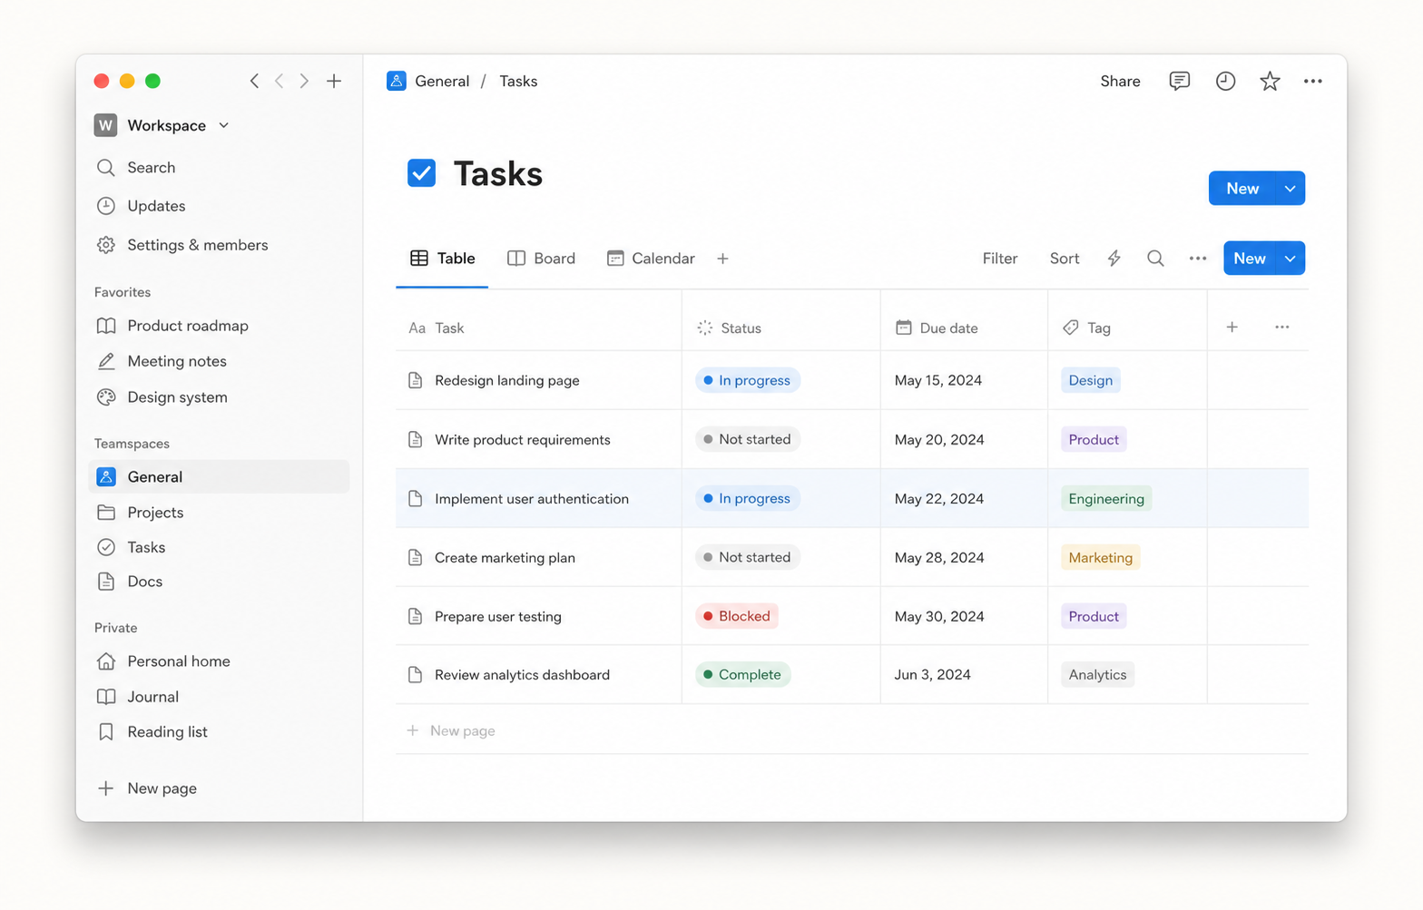Expand dropdown arrow on the top New button

[1290, 189]
